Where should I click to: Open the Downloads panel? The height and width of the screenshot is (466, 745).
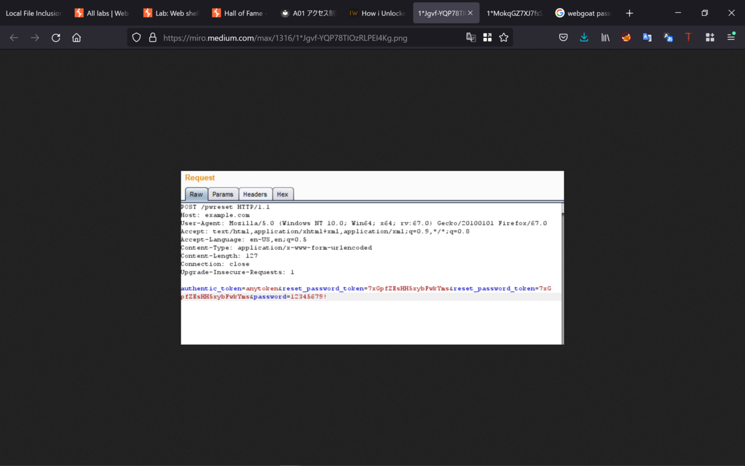click(x=584, y=38)
